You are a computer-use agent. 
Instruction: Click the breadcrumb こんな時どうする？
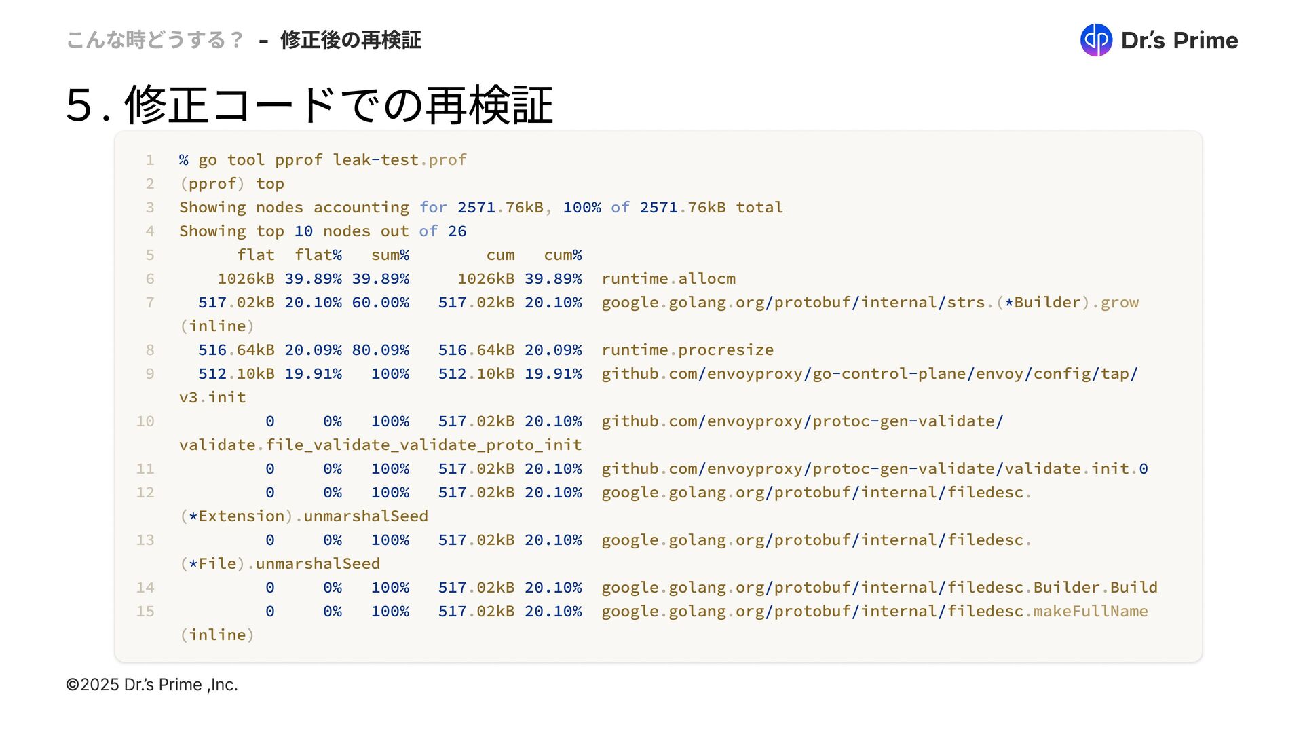pos(155,40)
